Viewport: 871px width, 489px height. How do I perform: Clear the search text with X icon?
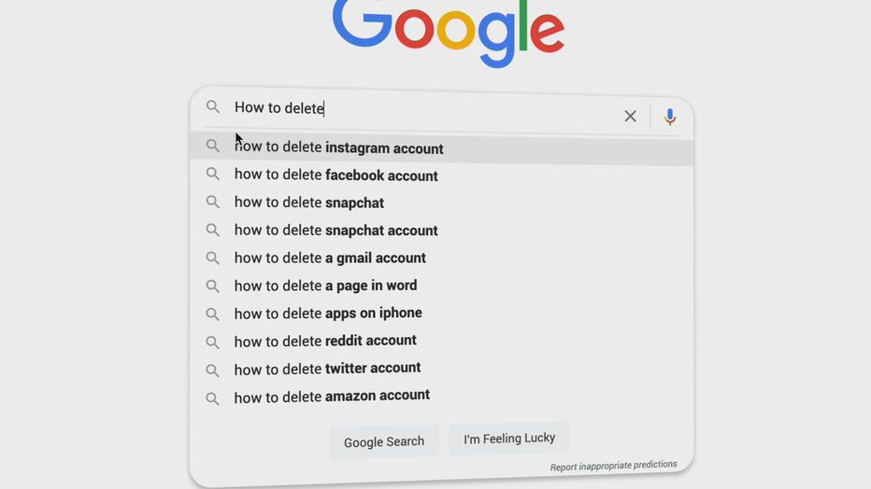[630, 116]
